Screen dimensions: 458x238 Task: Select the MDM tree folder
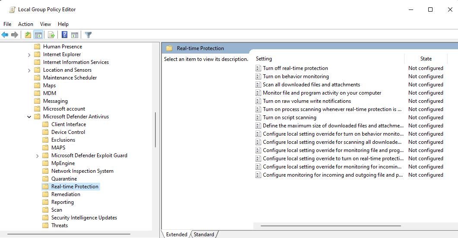coord(50,93)
